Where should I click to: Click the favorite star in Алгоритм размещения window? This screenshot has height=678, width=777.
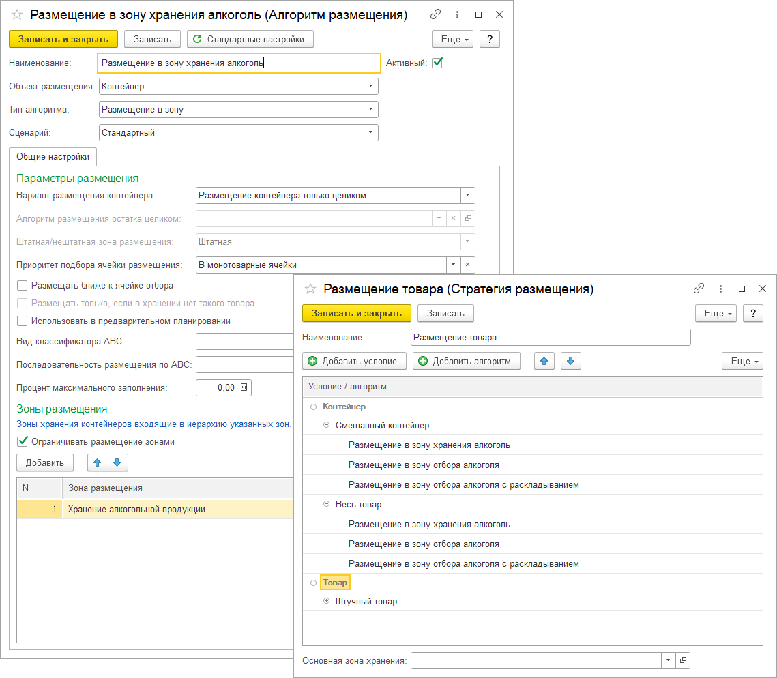pyautogui.click(x=17, y=15)
